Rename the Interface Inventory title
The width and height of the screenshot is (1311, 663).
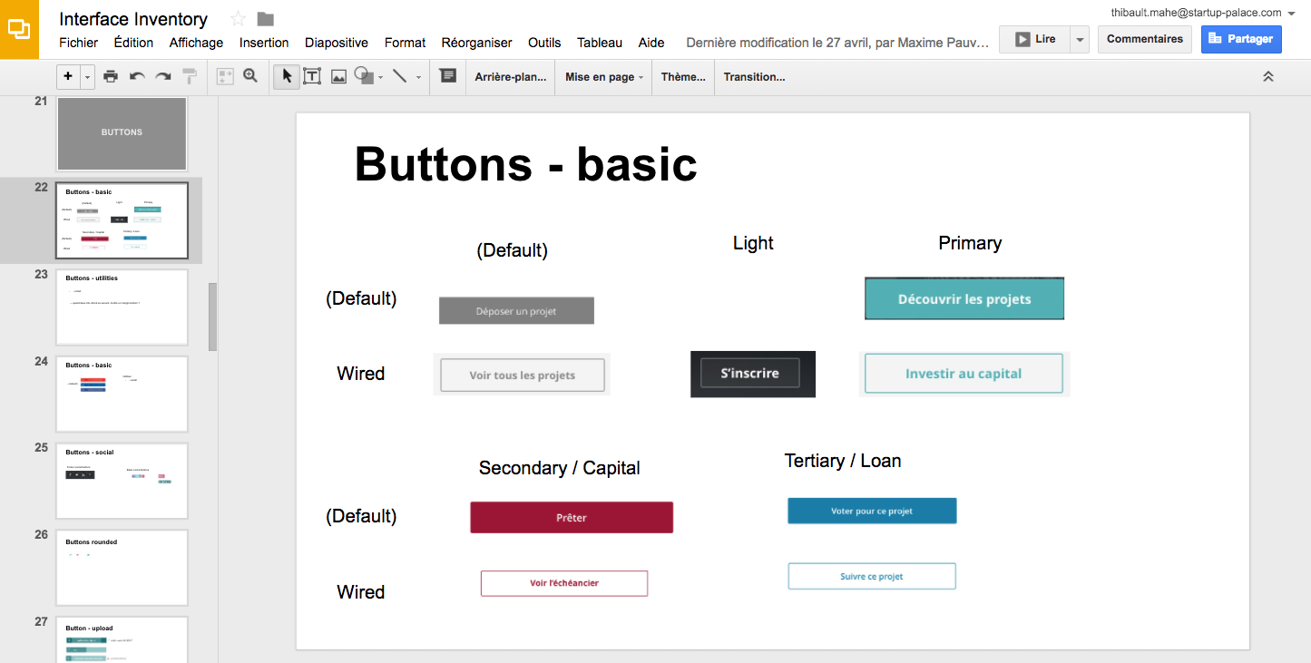pyautogui.click(x=133, y=19)
